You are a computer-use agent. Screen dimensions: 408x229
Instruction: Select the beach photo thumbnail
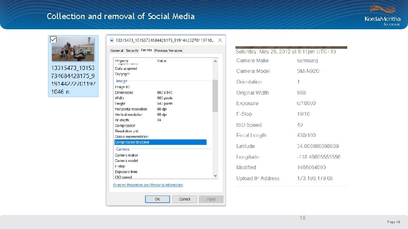click(x=73, y=49)
